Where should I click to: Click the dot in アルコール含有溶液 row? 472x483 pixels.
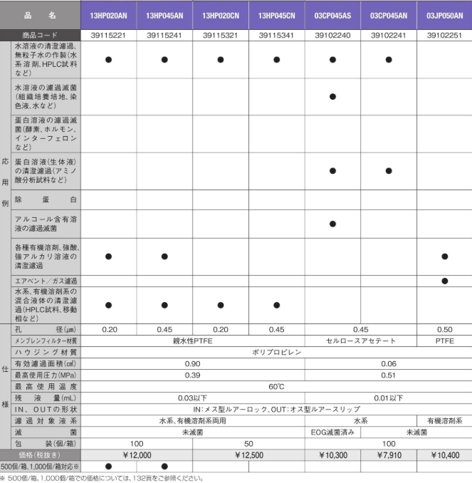[x=332, y=224]
